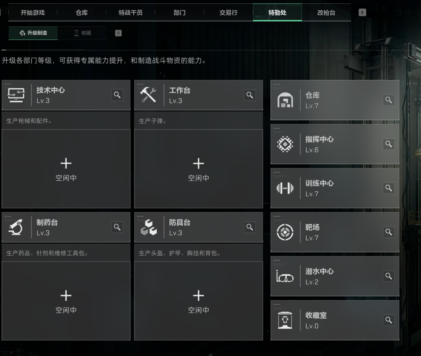Click the magnifier icon on 技术中心 card
The height and width of the screenshot is (356, 421).
[x=117, y=95]
